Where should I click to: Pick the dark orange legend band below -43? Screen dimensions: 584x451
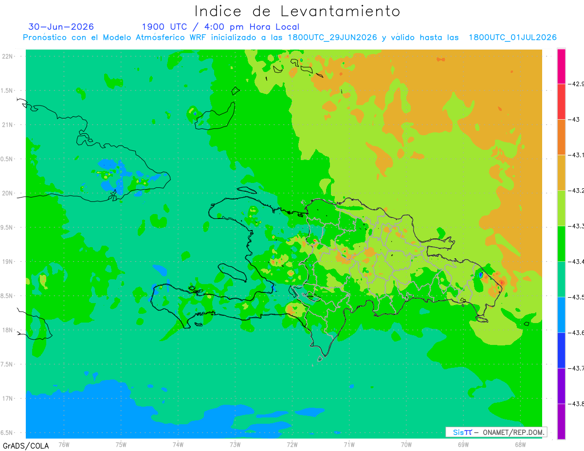point(561,137)
